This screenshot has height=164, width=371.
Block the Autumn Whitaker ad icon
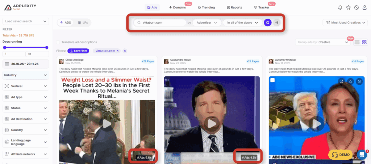pos(359,81)
